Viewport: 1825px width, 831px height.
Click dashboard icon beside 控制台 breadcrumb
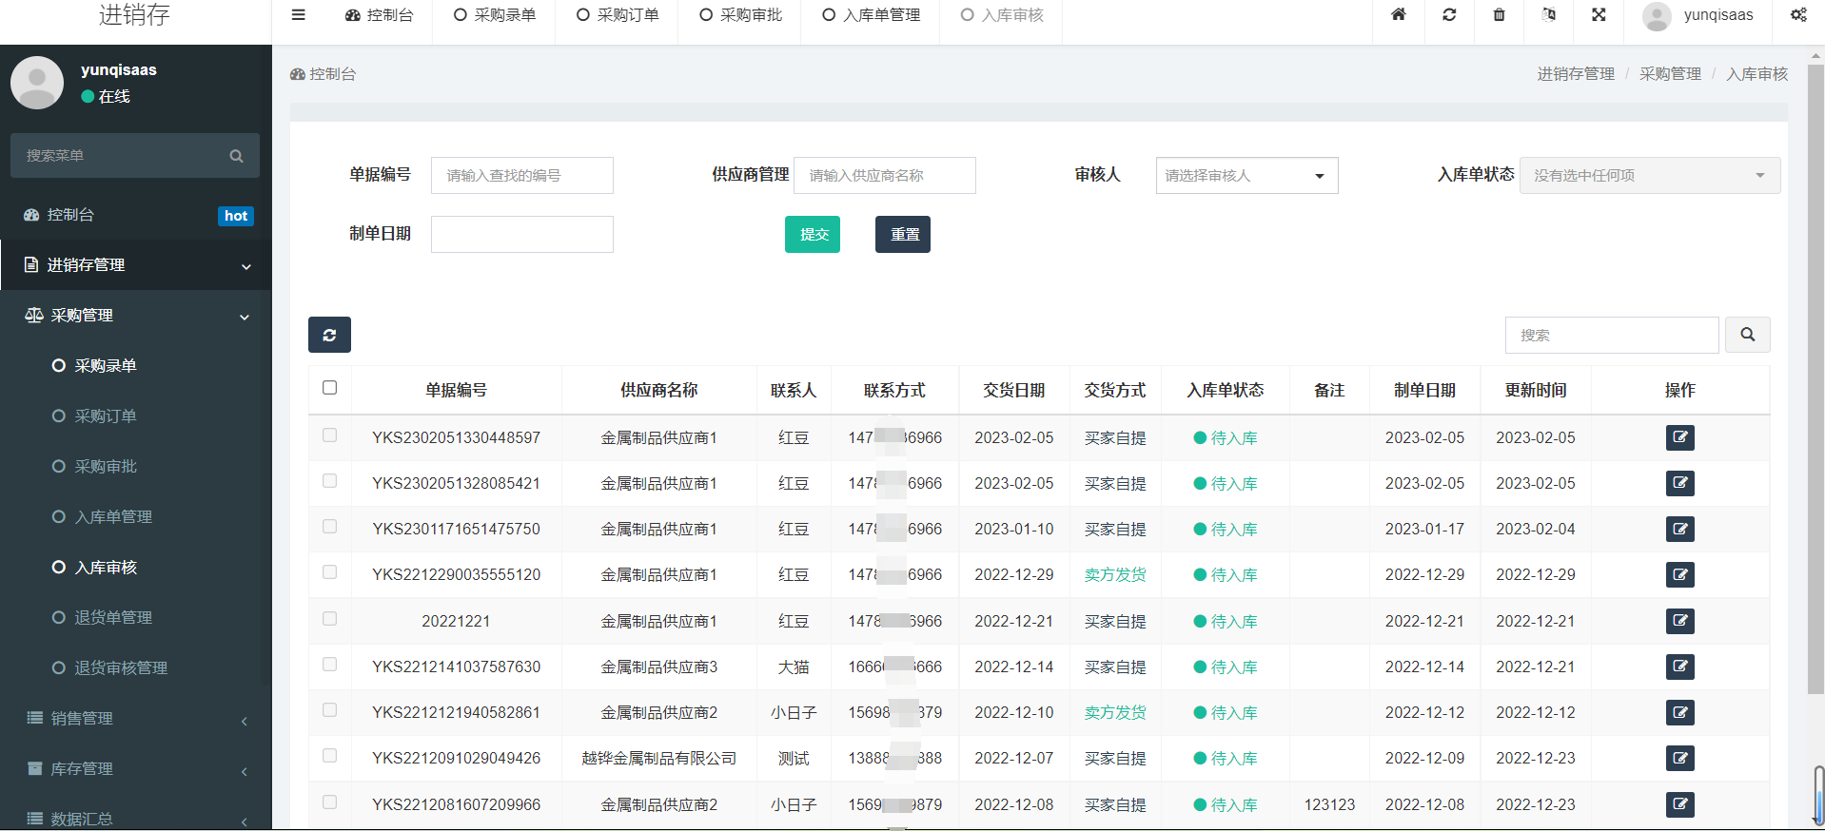[x=298, y=74]
